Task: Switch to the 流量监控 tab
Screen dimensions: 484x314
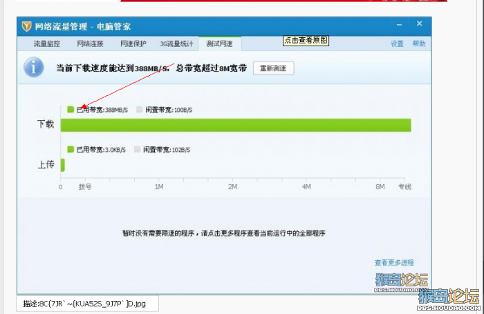Action: tap(47, 43)
